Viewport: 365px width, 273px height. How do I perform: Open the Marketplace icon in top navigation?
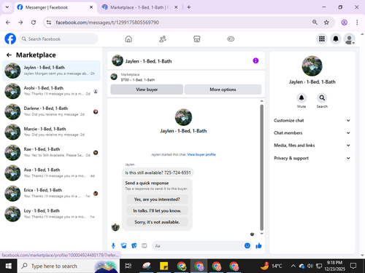click(x=197, y=39)
